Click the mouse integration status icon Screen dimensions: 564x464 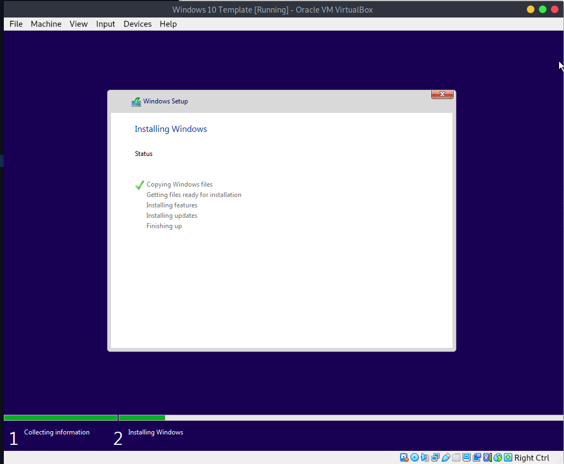coord(498,457)
